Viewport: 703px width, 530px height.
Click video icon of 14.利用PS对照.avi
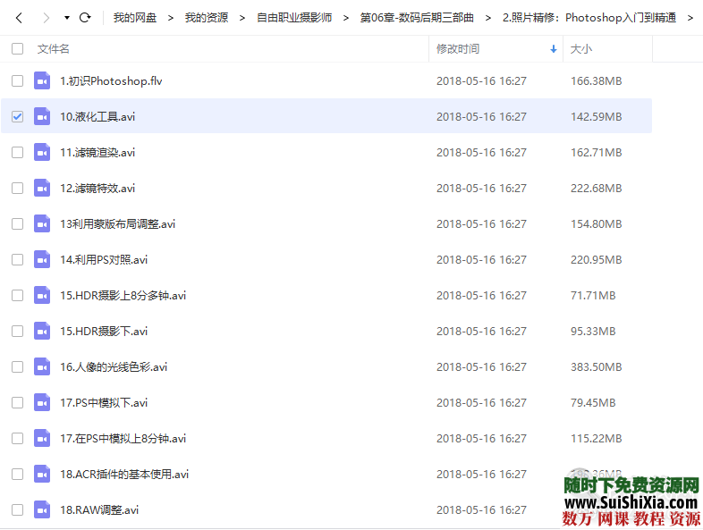[x=42, y=260]
